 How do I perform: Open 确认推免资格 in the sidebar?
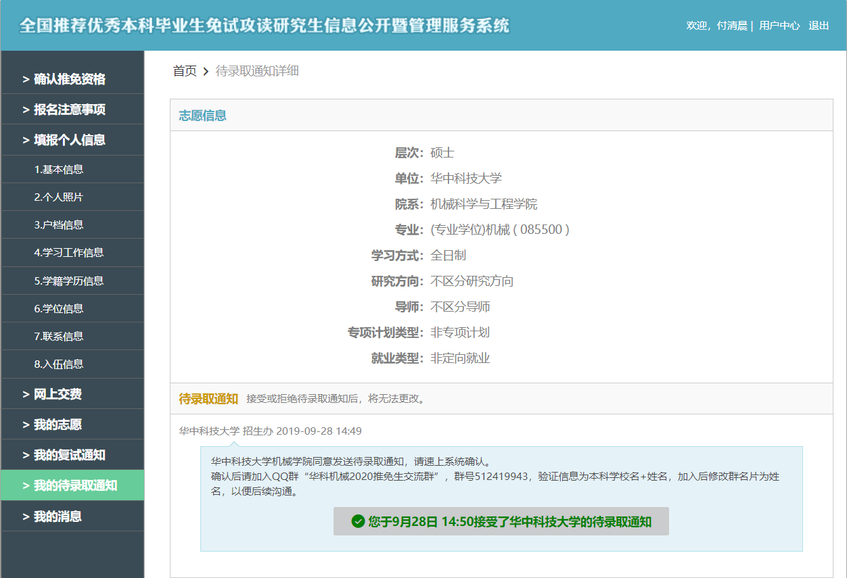[69, 79]
